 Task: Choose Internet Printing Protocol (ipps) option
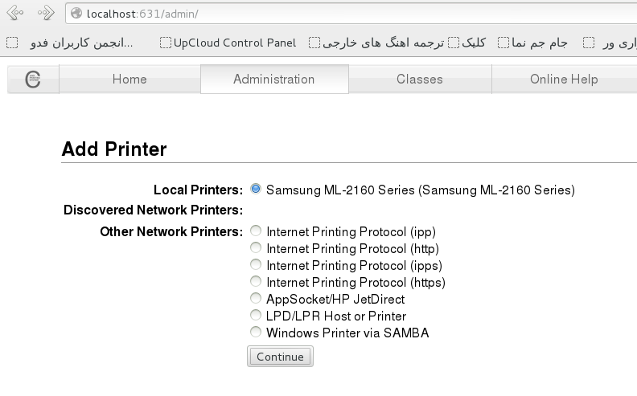click(256, 265)
